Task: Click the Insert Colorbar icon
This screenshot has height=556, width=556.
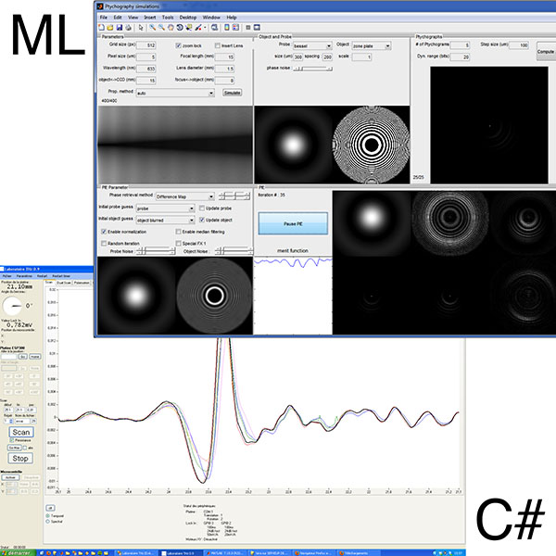Action: [x=227, y=27]
